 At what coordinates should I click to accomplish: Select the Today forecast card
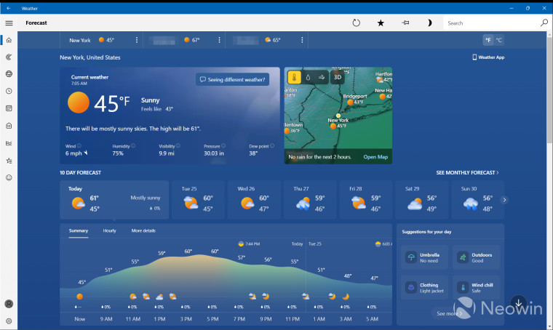click(114, 200)
